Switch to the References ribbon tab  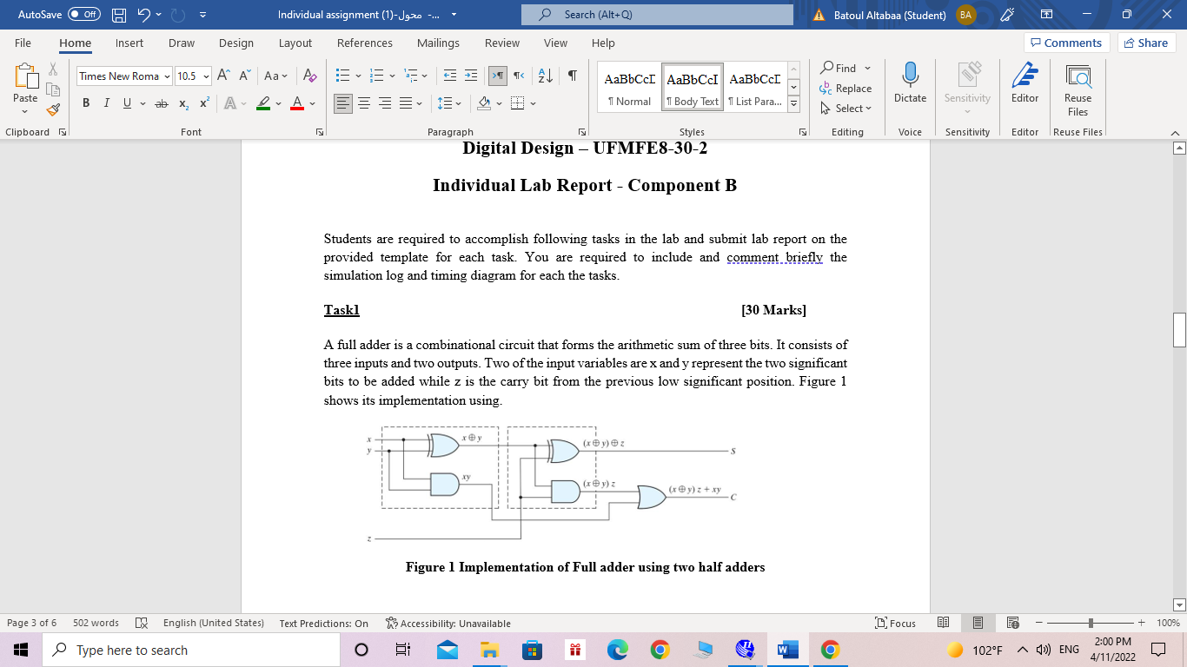coord(365,43)
